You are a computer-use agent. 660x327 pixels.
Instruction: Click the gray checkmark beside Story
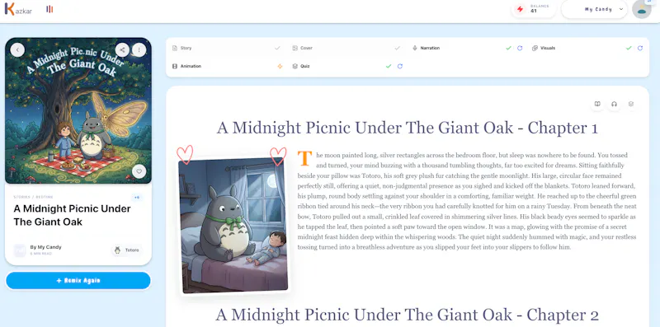277,48
